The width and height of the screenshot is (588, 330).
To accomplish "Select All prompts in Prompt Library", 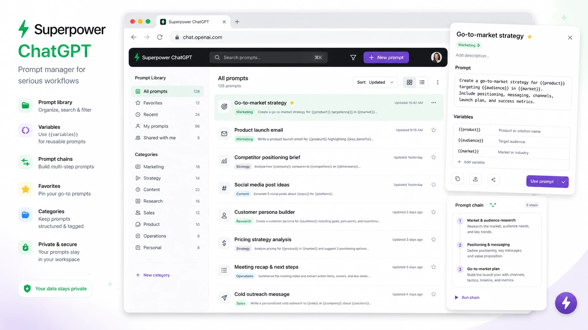I will tap(167, 91).
